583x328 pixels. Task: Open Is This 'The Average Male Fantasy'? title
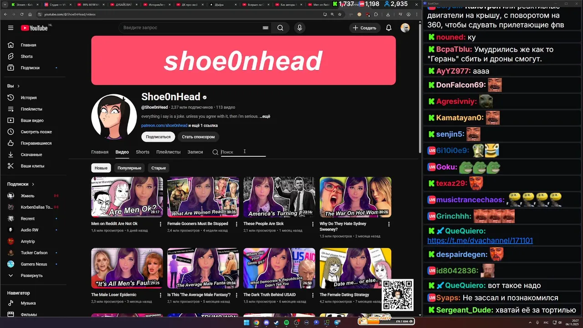tap(199, 295)
